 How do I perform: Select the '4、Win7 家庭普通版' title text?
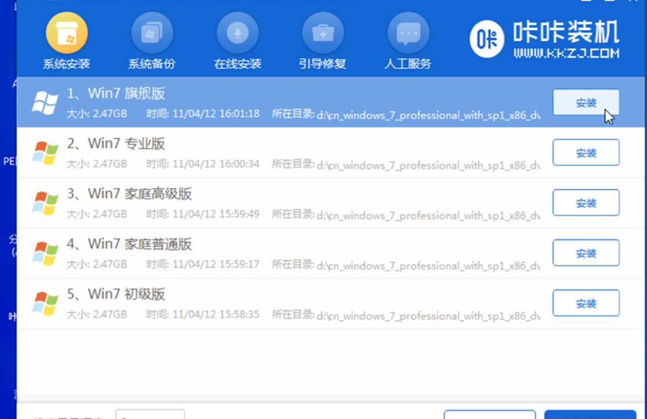(x=130, y=244)
